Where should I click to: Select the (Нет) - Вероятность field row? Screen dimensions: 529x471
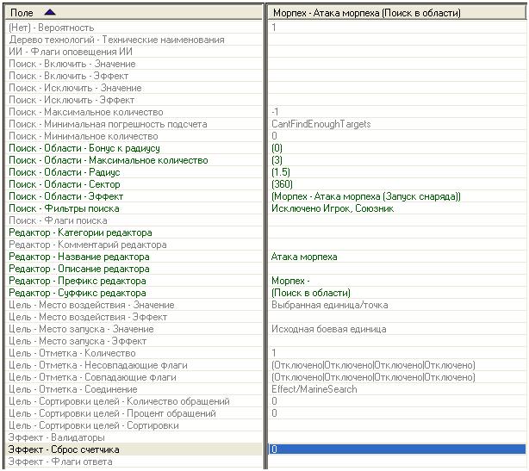click(52, 28)
